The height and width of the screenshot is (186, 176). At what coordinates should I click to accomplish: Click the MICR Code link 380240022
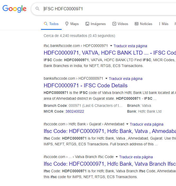(x=75, y=111)
